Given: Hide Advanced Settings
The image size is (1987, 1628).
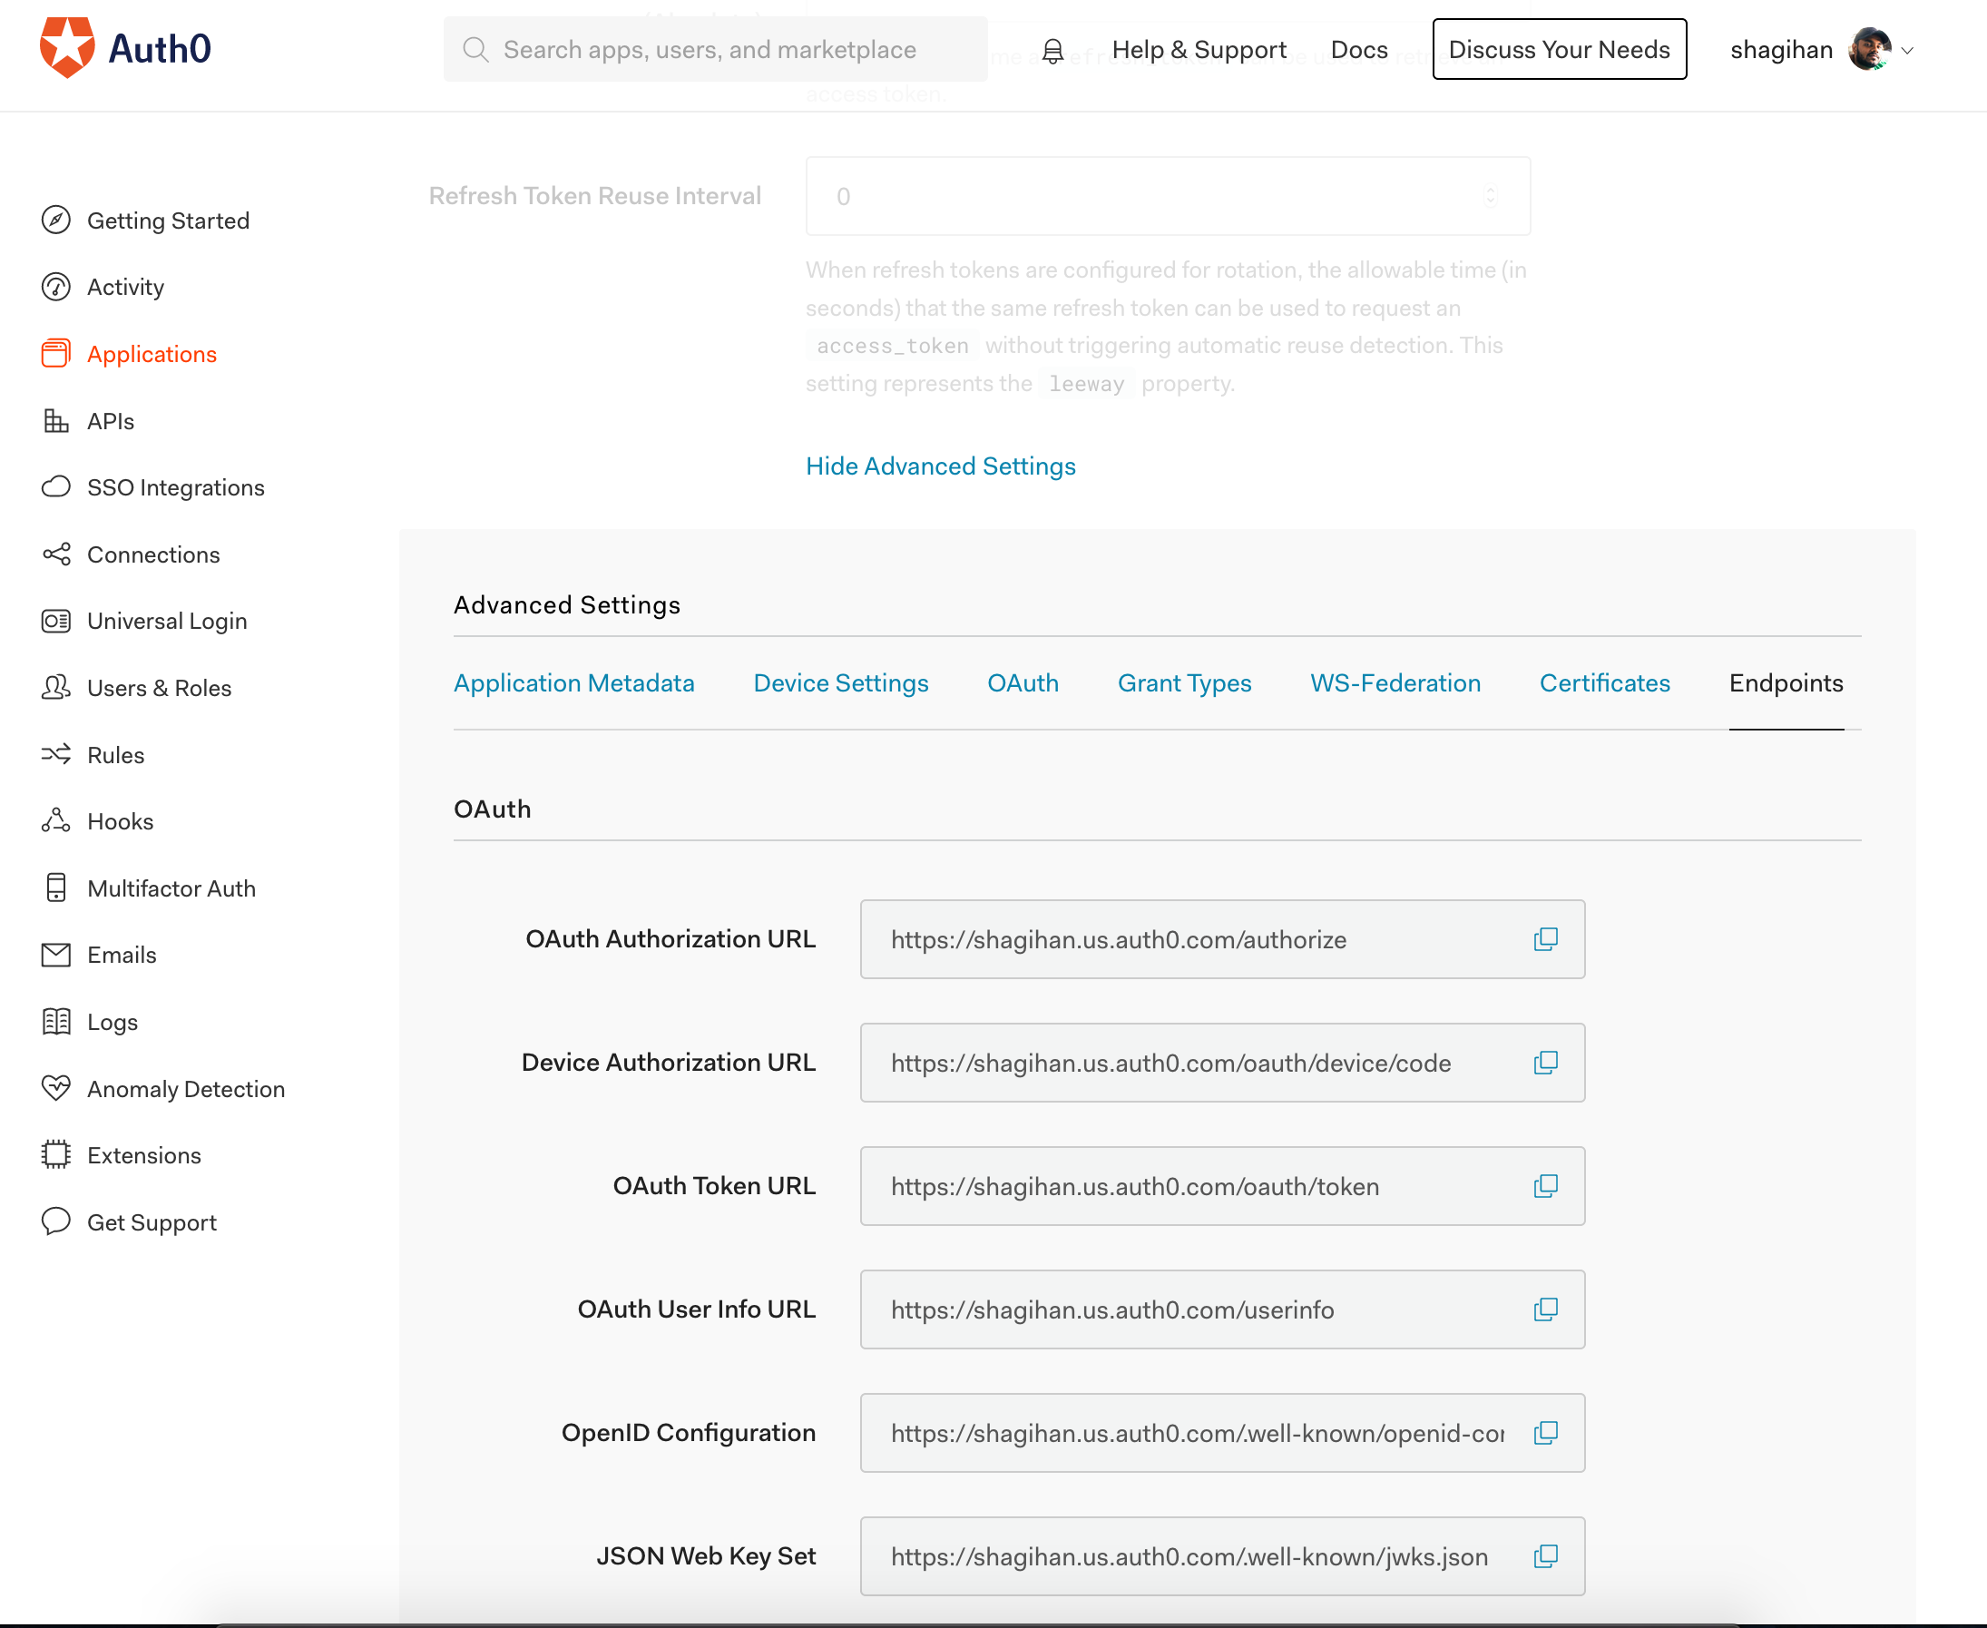Looking at the screenshot, I should [940, 466].
